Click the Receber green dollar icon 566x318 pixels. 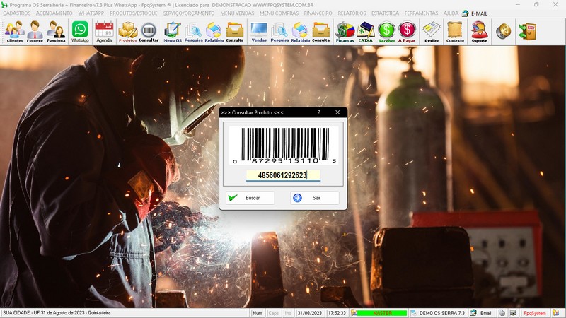(386, 31)
